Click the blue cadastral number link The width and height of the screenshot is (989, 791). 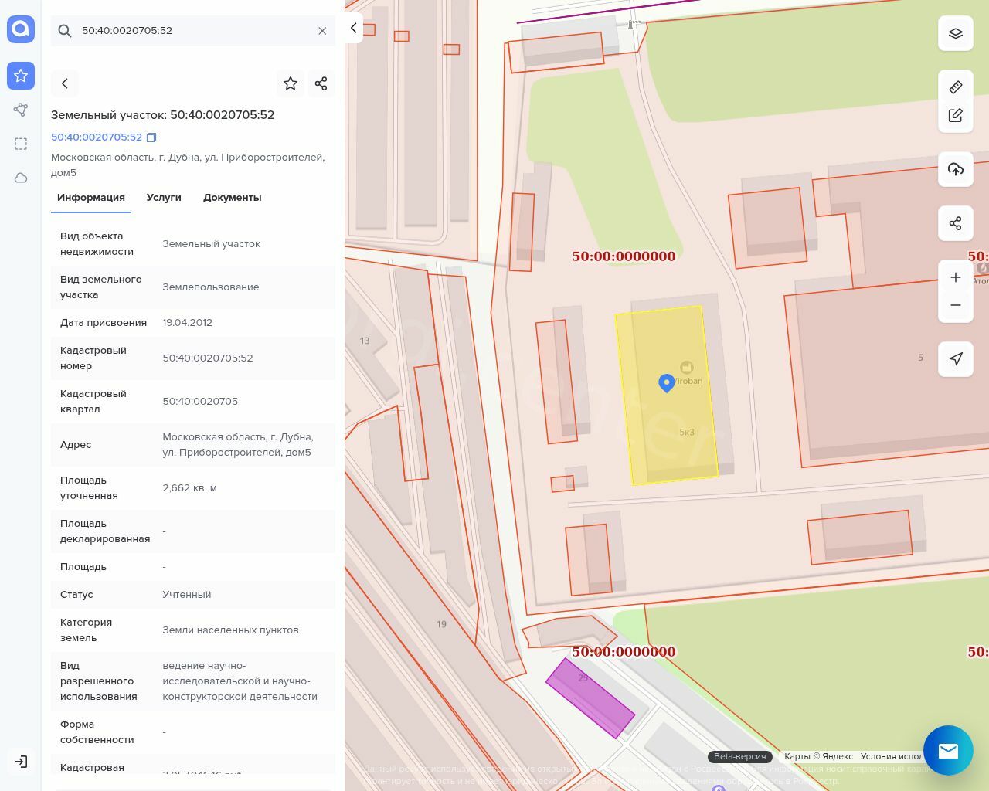[x=97, y=137]
